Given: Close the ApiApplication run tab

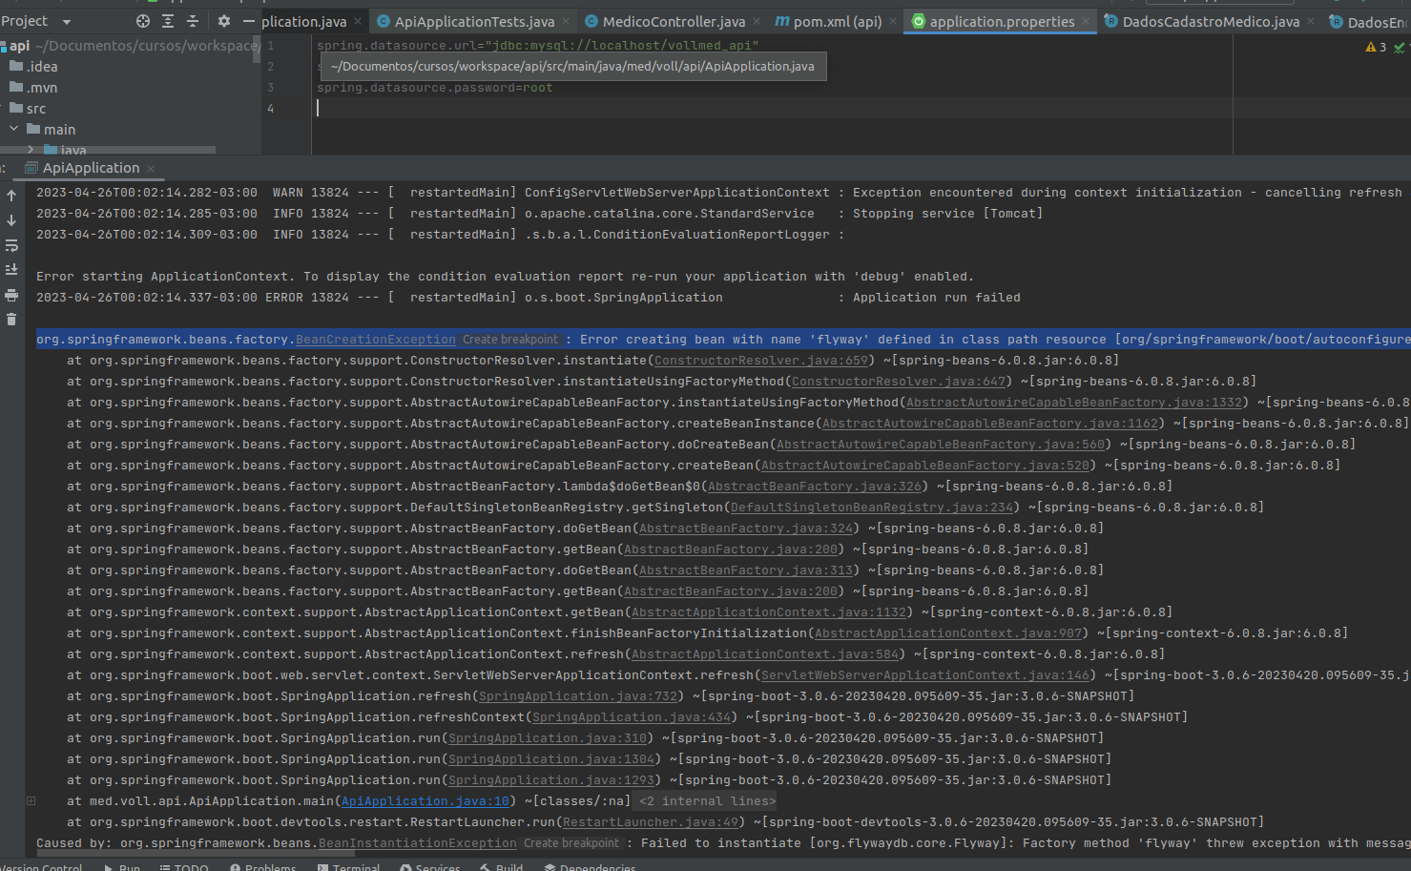Looking at the screenshot, I should (x=151, y=169).
